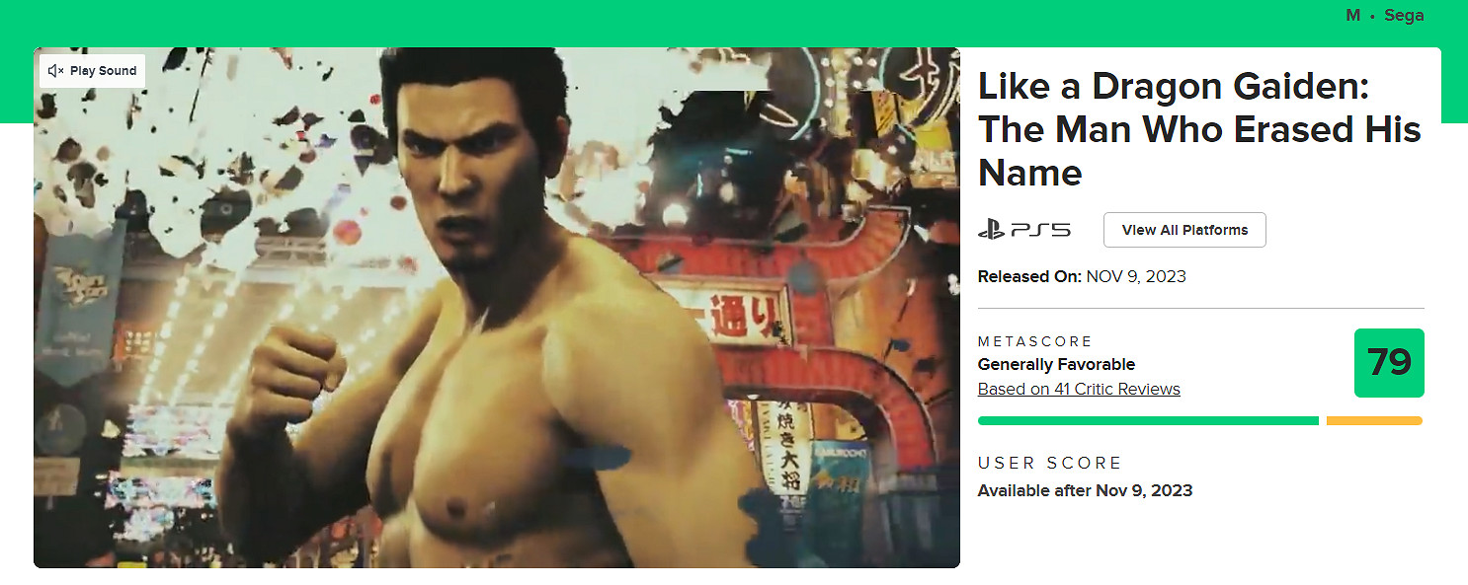Select the Generally Favorable rating text
The width and height of the screenshot is (1468, 585).
[x=1056, y=364]
